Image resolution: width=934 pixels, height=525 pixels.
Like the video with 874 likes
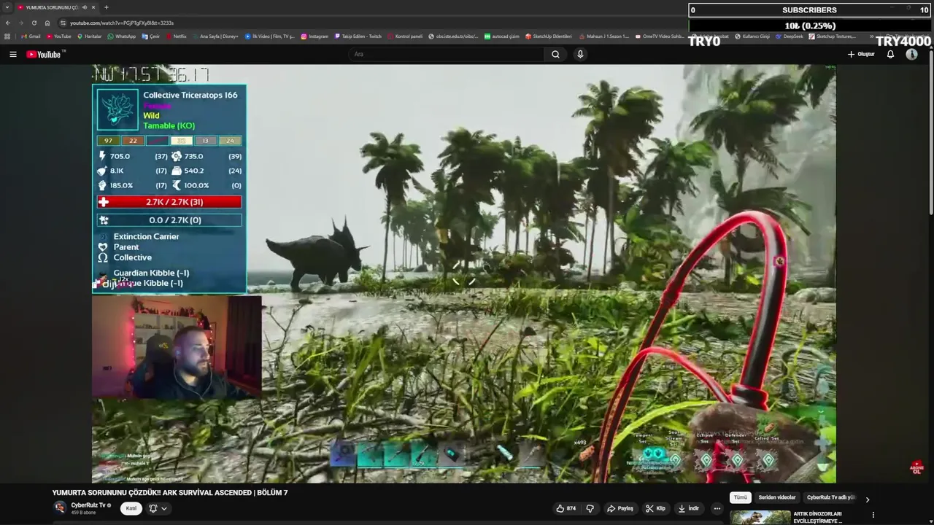[x=566, y=508]
